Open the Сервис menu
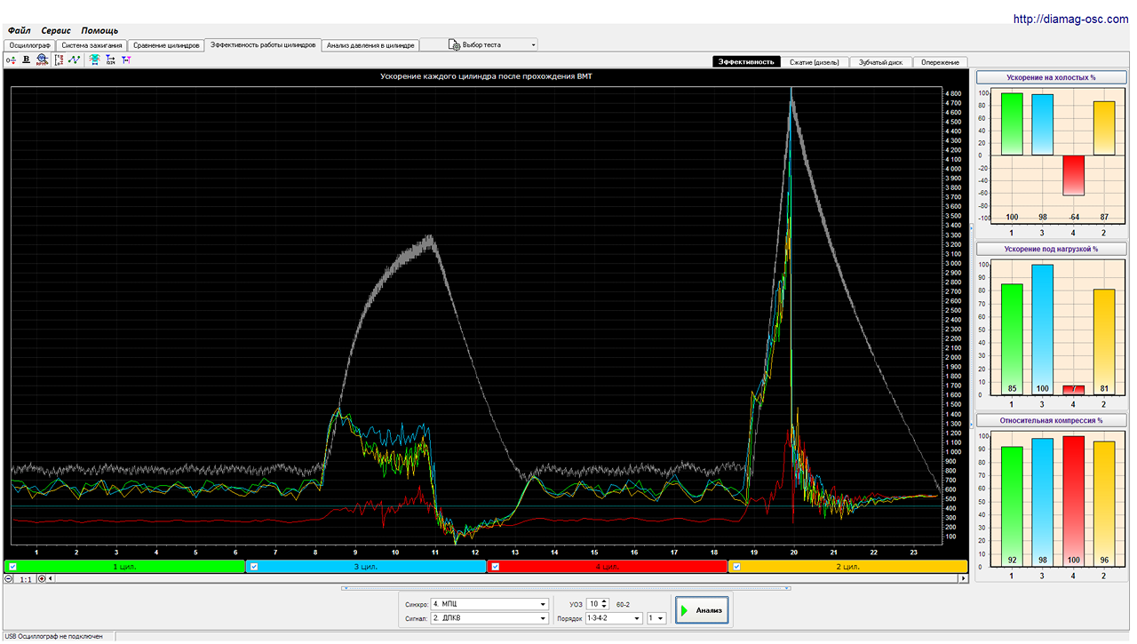 pyautogui.click(x=56, y=30)
